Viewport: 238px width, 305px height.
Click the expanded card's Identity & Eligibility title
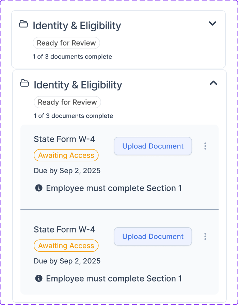click(78, 85)
